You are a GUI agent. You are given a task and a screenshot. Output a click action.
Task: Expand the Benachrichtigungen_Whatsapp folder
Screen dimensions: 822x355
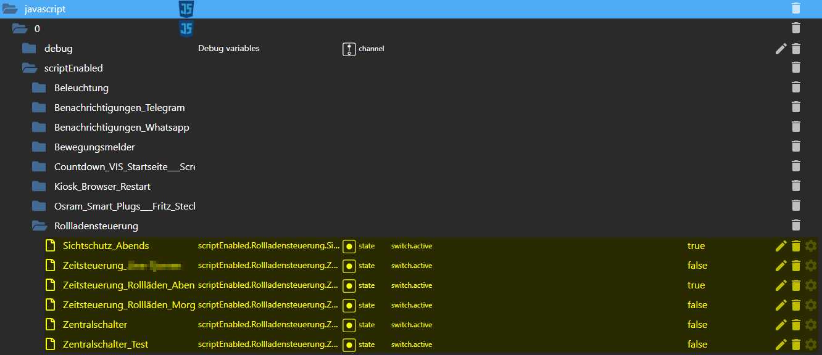(x=39, y=127)
